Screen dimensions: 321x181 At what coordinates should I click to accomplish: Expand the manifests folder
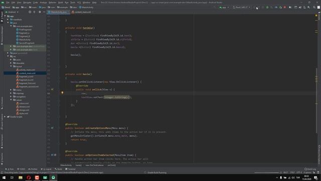click(8, 20)
